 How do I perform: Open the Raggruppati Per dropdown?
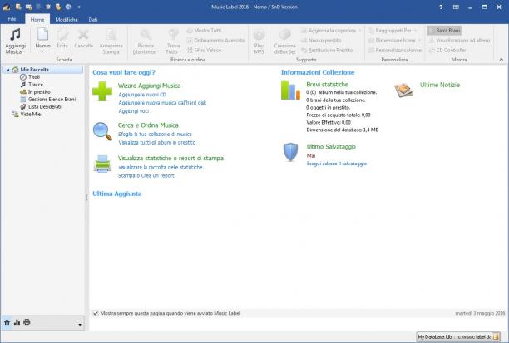(x=415, y=31)
